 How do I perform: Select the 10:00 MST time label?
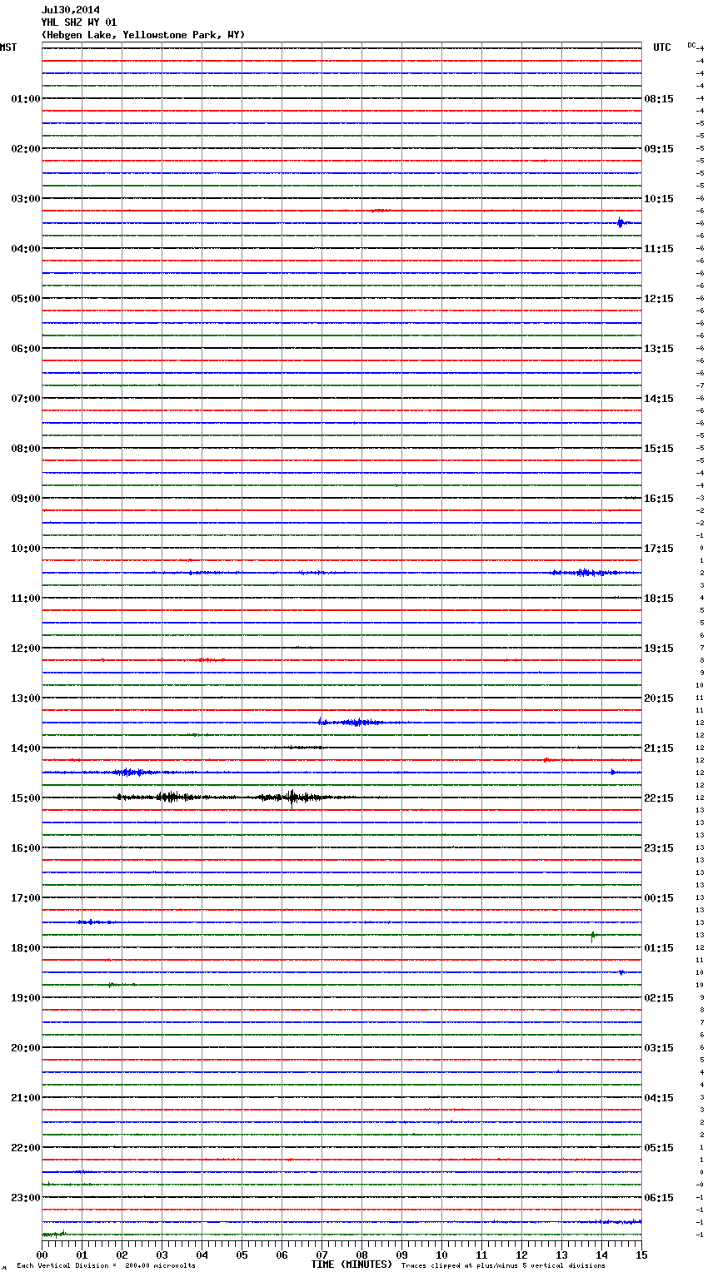coord(26,549)
